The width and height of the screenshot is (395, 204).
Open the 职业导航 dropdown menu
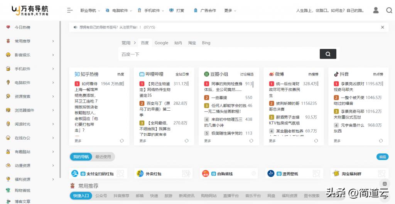pyautogui.click(x=90, y=10)
